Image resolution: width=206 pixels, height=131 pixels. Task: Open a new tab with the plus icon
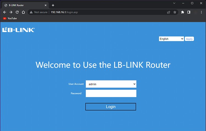click(53, 5)
